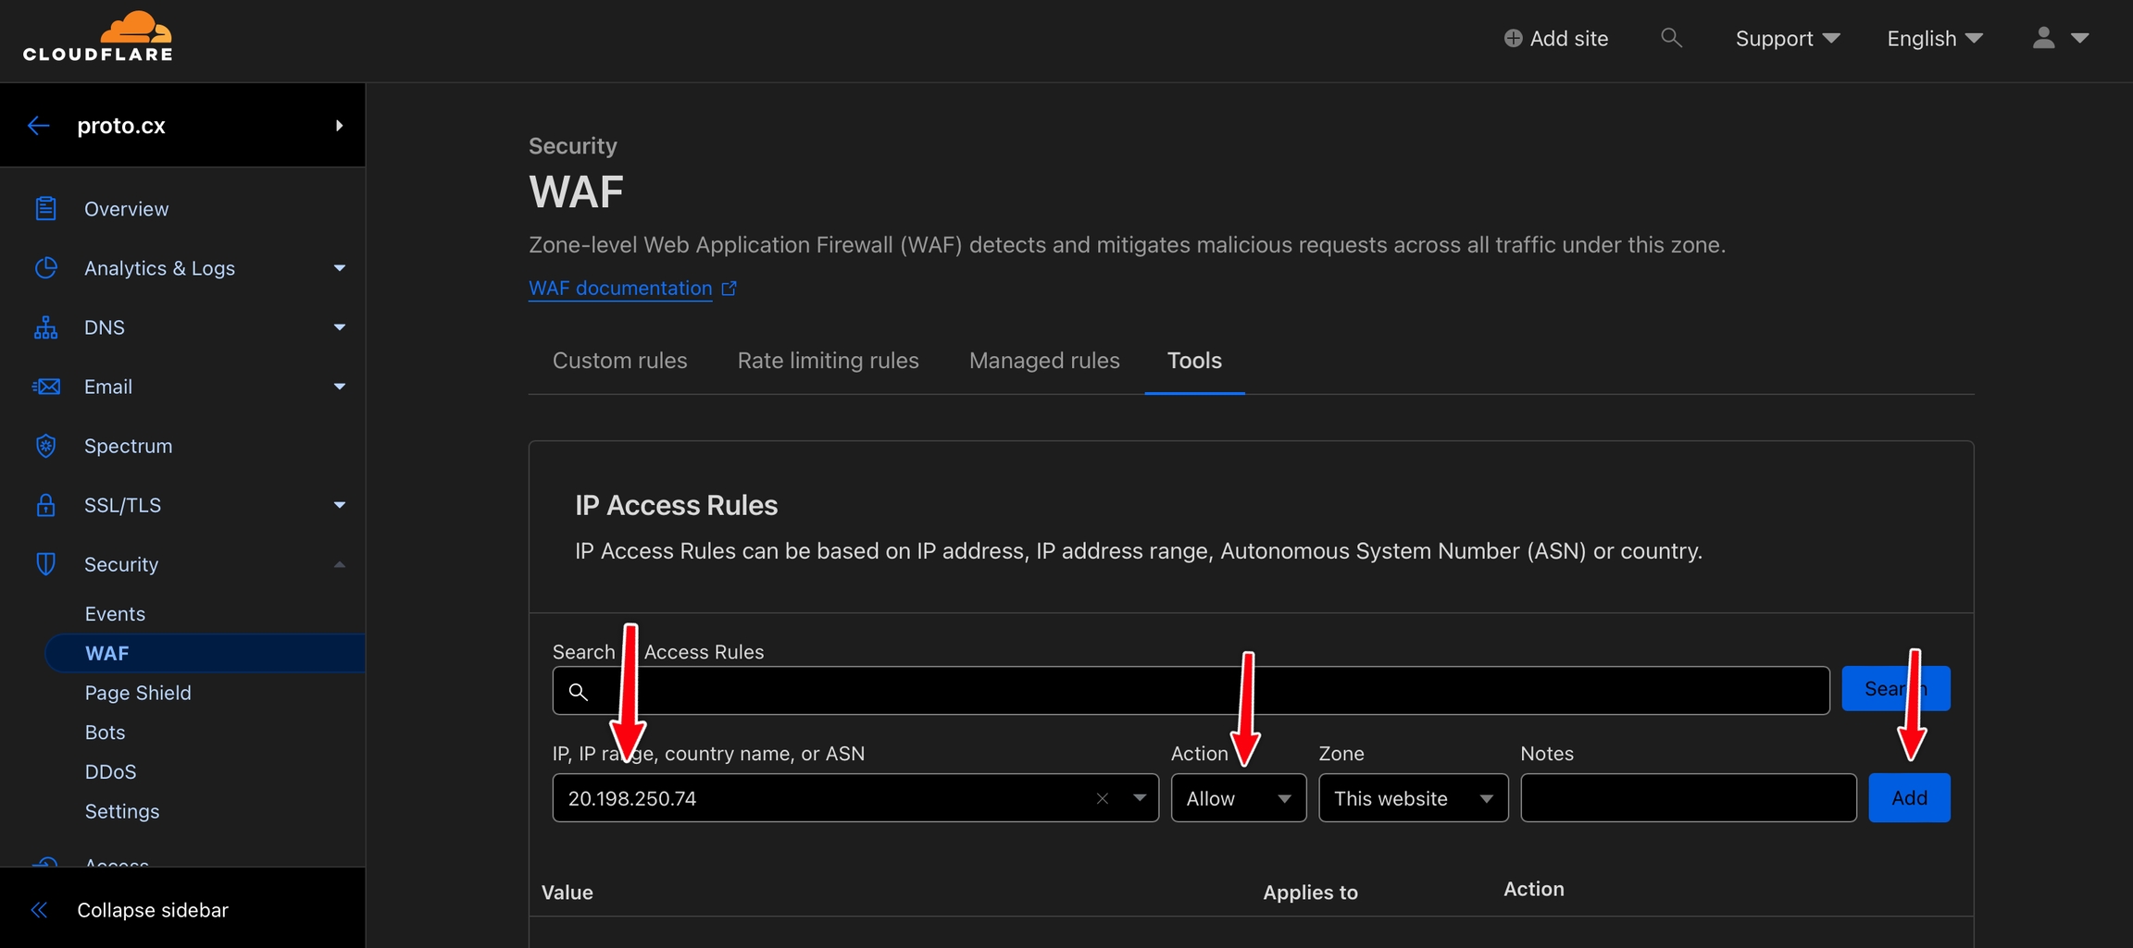Click the Add site plus icon
The height and width of the screenshot is (948, 2133).
[x=1513, y=38]
